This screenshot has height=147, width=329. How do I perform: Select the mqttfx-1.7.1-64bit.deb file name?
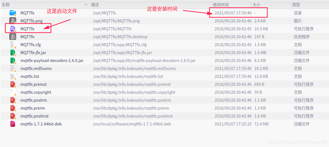[x=41, y=124]
